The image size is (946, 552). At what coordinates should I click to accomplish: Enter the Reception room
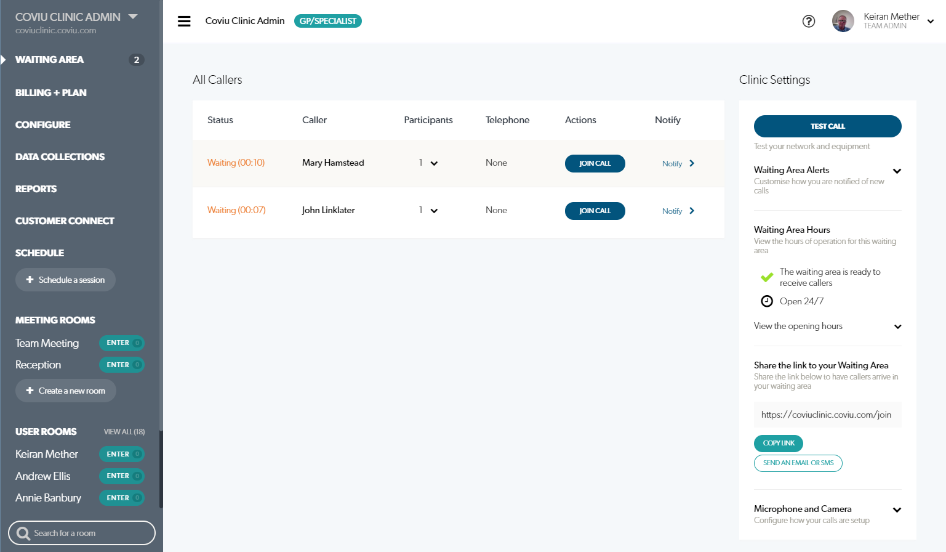click(x=122, y=365)
